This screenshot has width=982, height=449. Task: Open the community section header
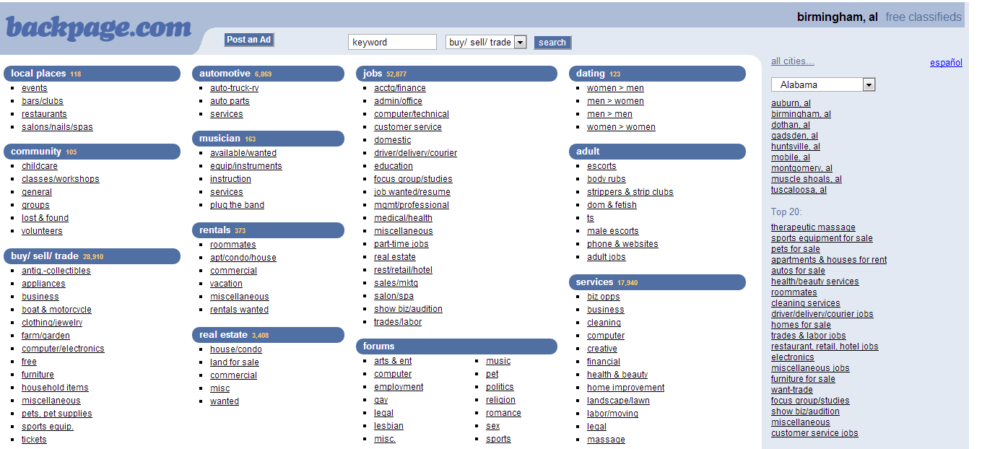coord(92,152)
